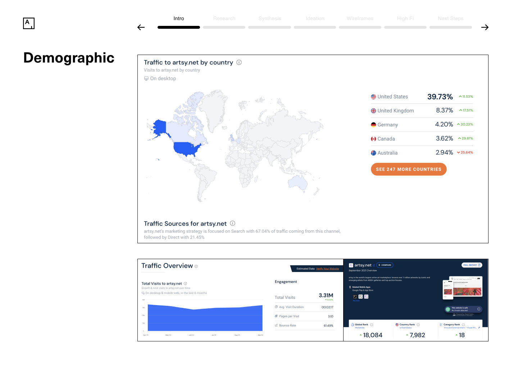The width and height of the screenshot is (518, 368).
Task: Click the desktop monitor icon
Action: [x=146, y=78]
